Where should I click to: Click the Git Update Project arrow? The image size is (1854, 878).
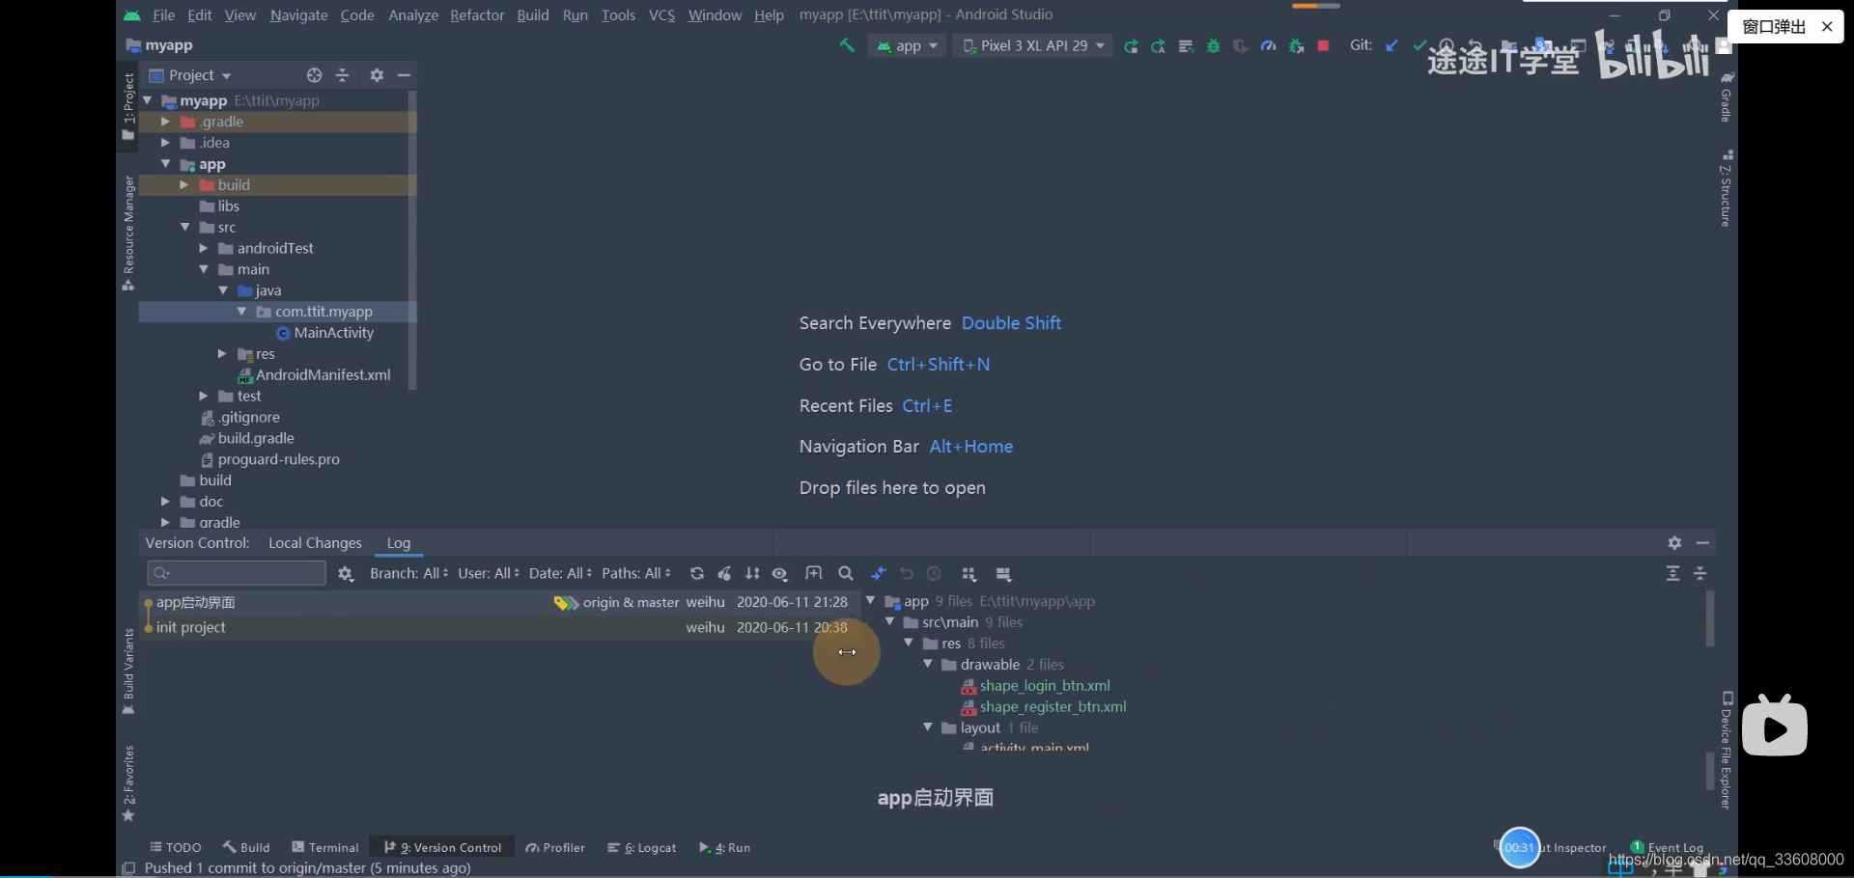(1391, 45)
